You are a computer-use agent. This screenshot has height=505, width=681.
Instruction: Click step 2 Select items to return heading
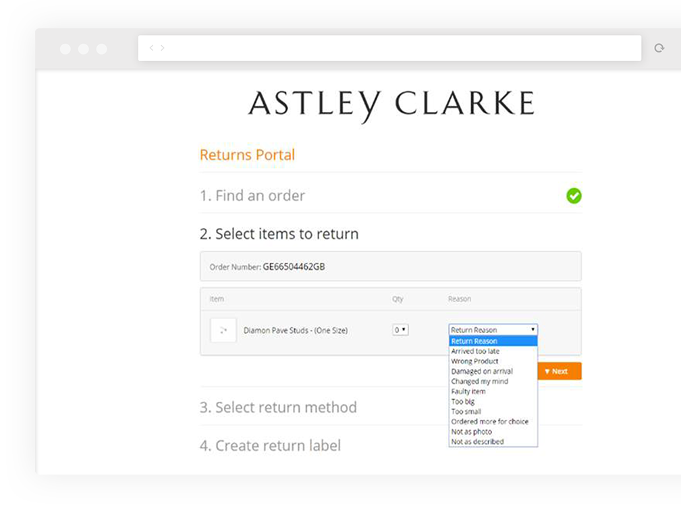coord(279,234)
